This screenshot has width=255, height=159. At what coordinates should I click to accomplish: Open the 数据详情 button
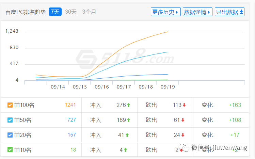197,12
